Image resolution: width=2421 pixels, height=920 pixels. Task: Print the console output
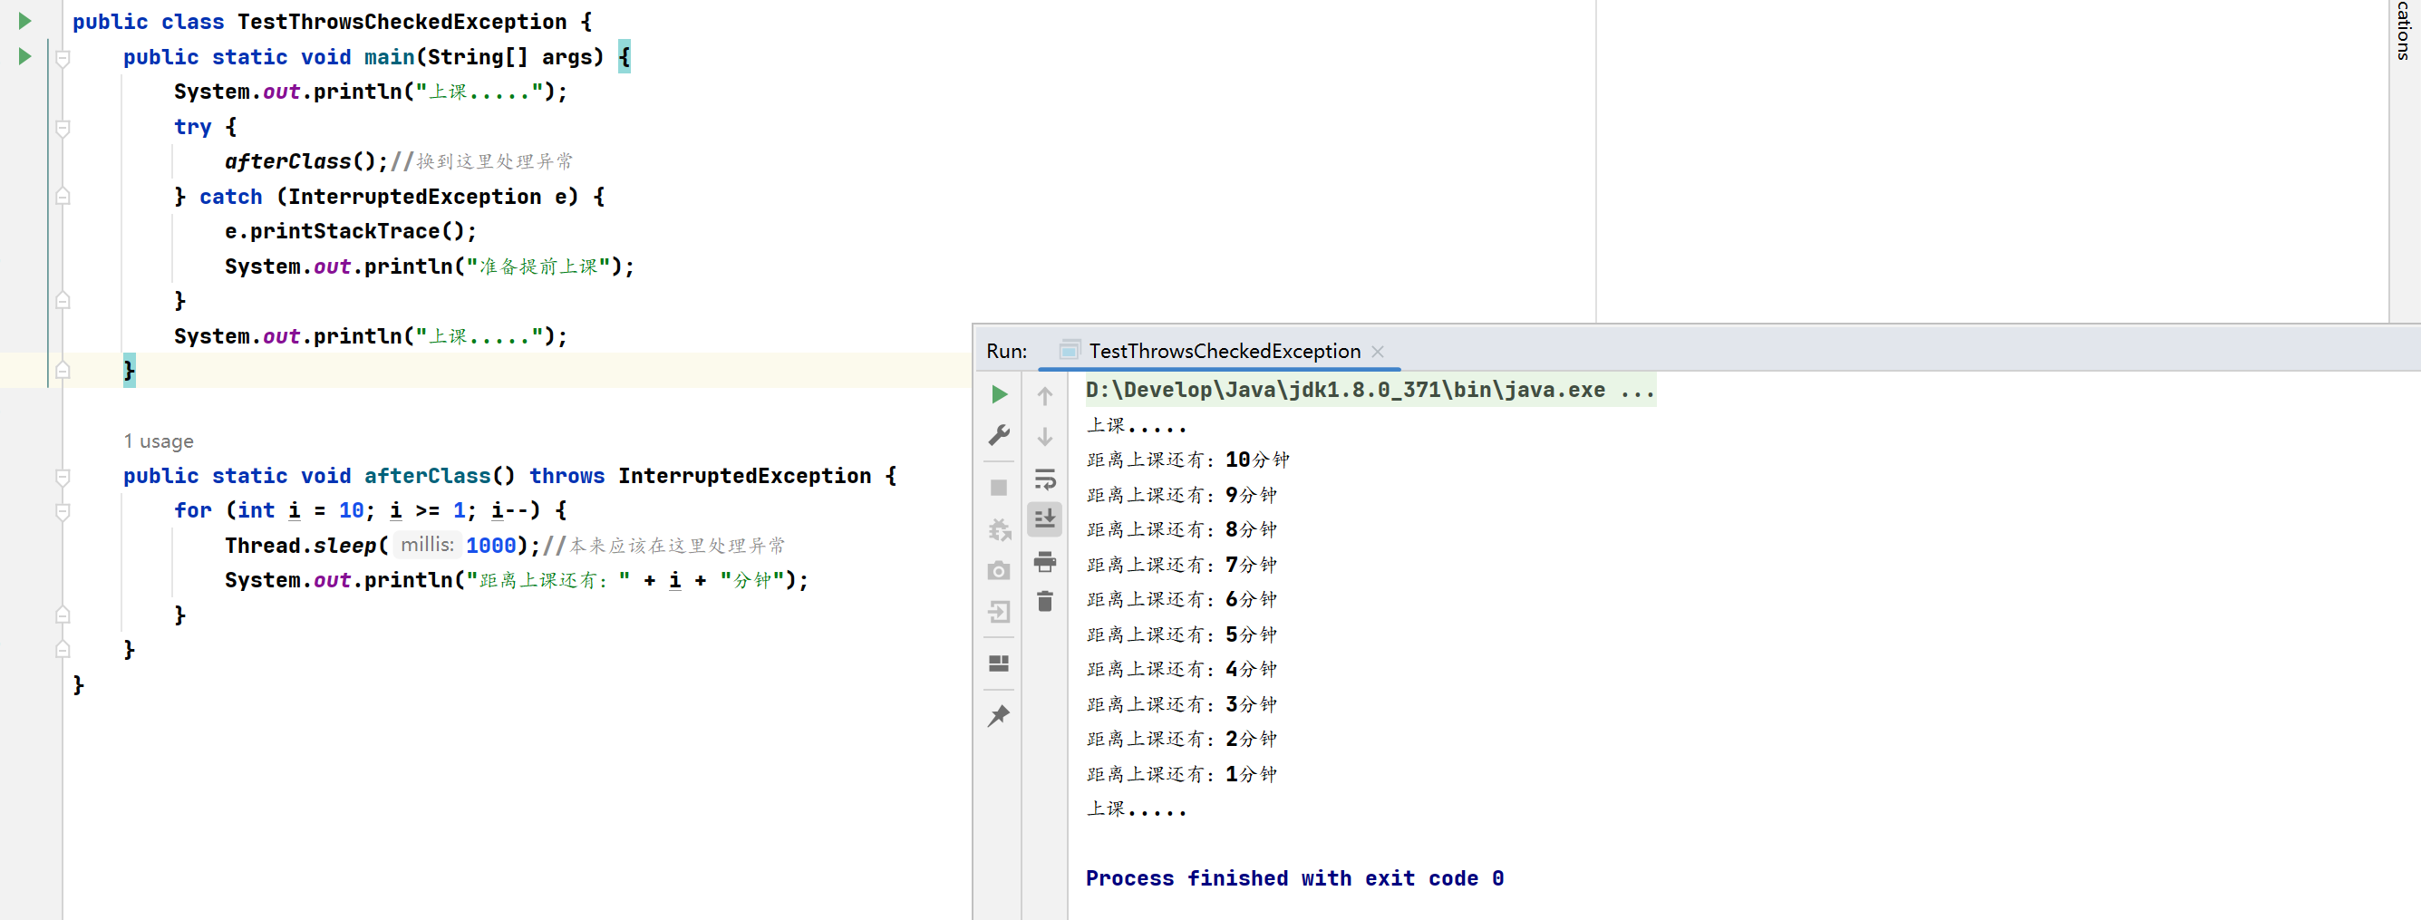[1044, 562]
